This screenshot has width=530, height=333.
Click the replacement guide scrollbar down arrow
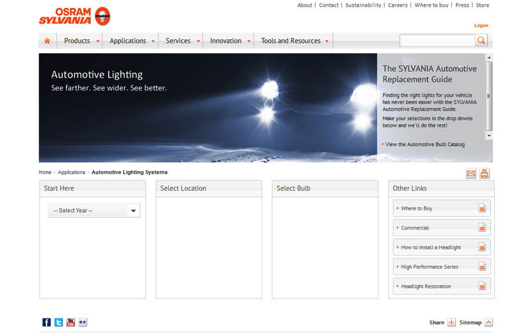pyautogui.click(x=489, y=136)
